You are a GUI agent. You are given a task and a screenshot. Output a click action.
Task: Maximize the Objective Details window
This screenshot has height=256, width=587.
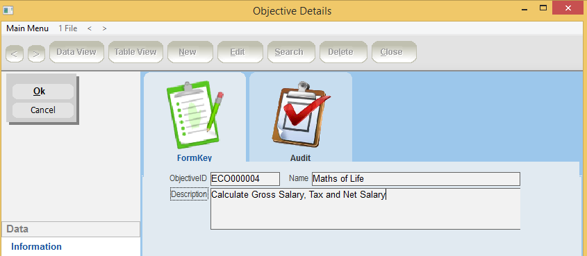pyautogui.click(x=543, y=8)
